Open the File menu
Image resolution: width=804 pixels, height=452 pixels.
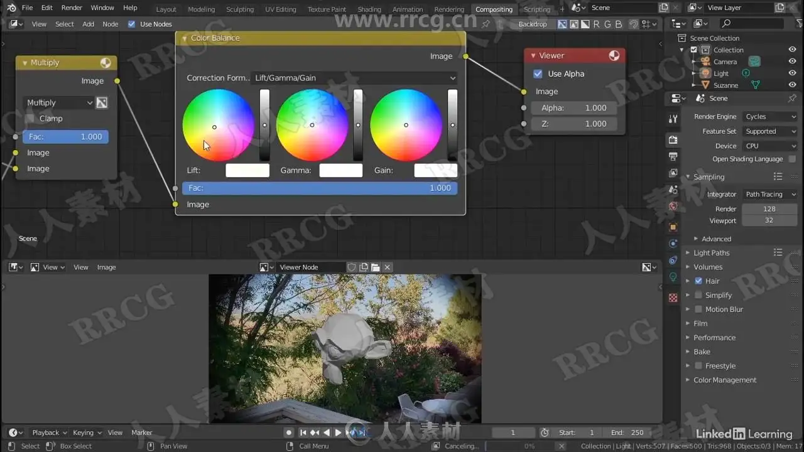tap(27, 8)
